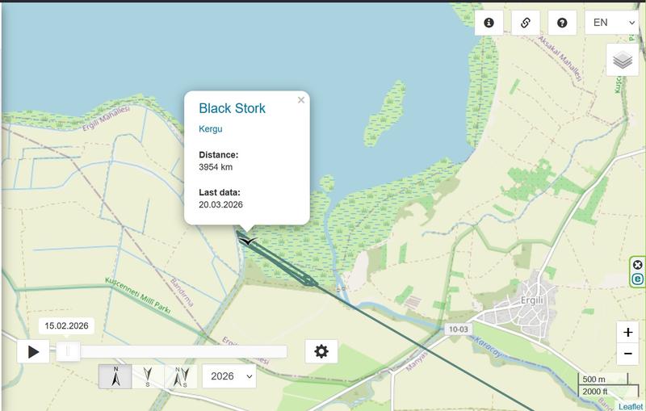Click the Ergili town label

coord(532,300)
